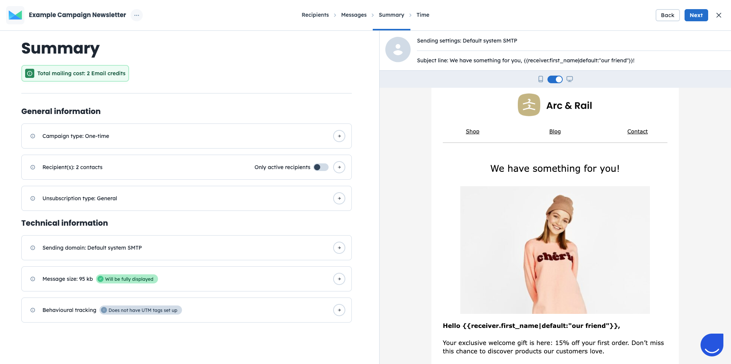Image resolution: width=731 pixels, height=364 pixels.
Task: Click the General information heading
Action: pyautogui.click(x=61, y=111)
